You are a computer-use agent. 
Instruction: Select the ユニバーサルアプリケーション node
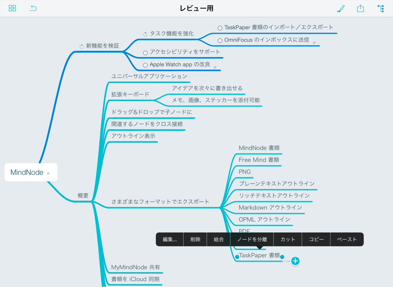[149, 76]
